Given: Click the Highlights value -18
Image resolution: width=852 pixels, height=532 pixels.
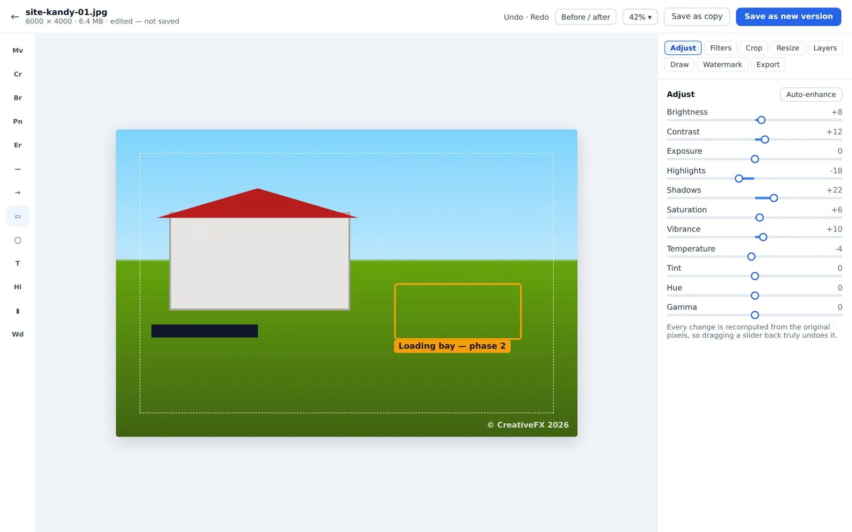Looking at the screenshot, I should (835, 171).
